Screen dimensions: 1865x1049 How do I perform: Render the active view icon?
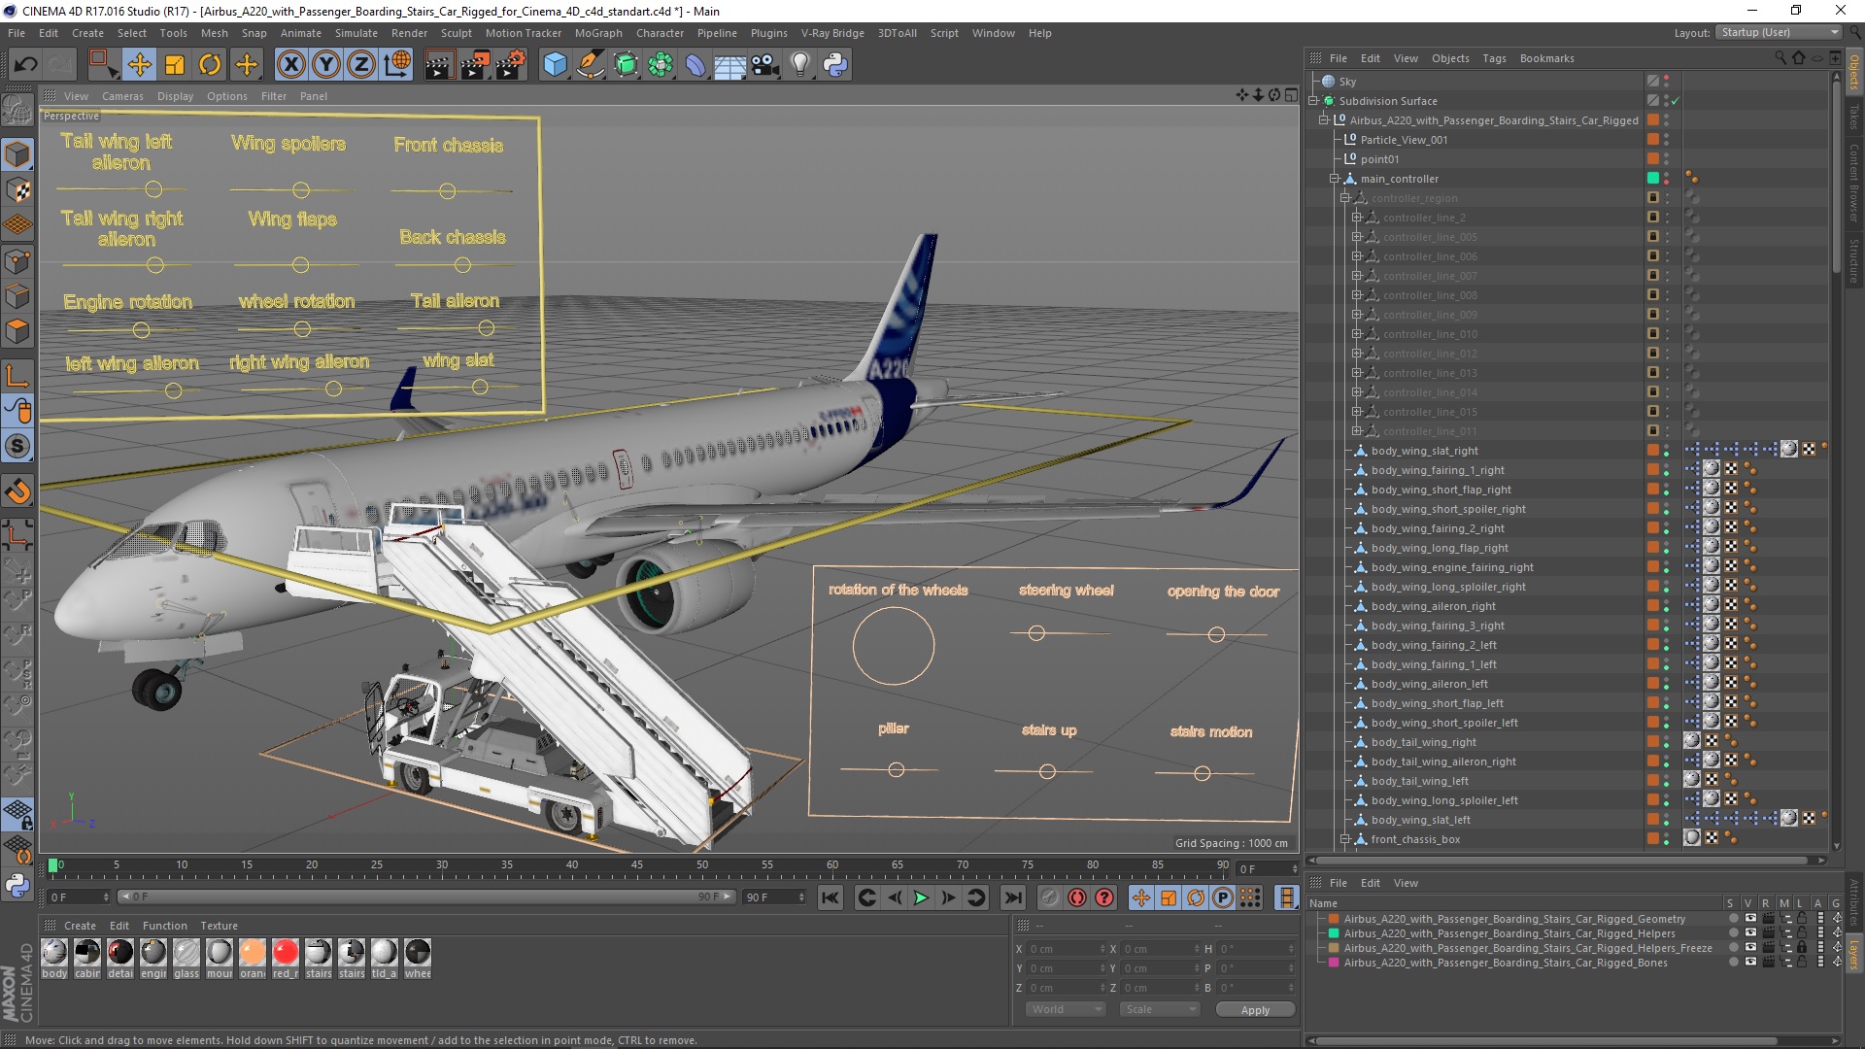(x=439, y=65)
